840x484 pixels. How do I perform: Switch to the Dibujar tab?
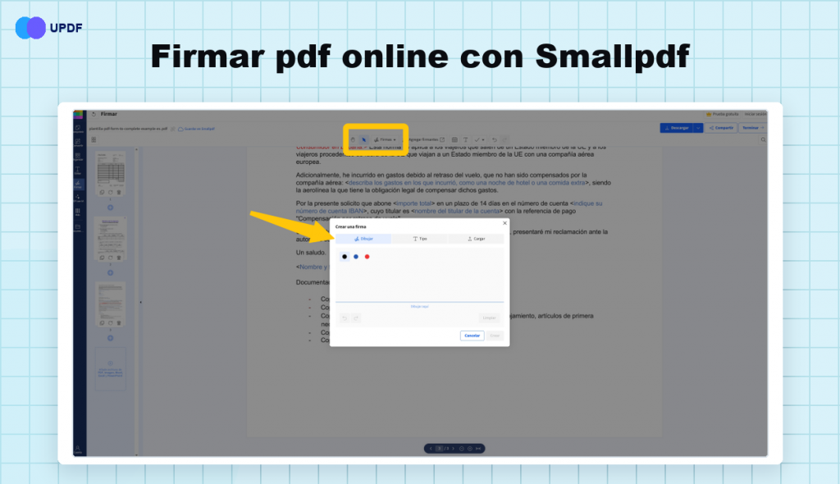[363, 239]
